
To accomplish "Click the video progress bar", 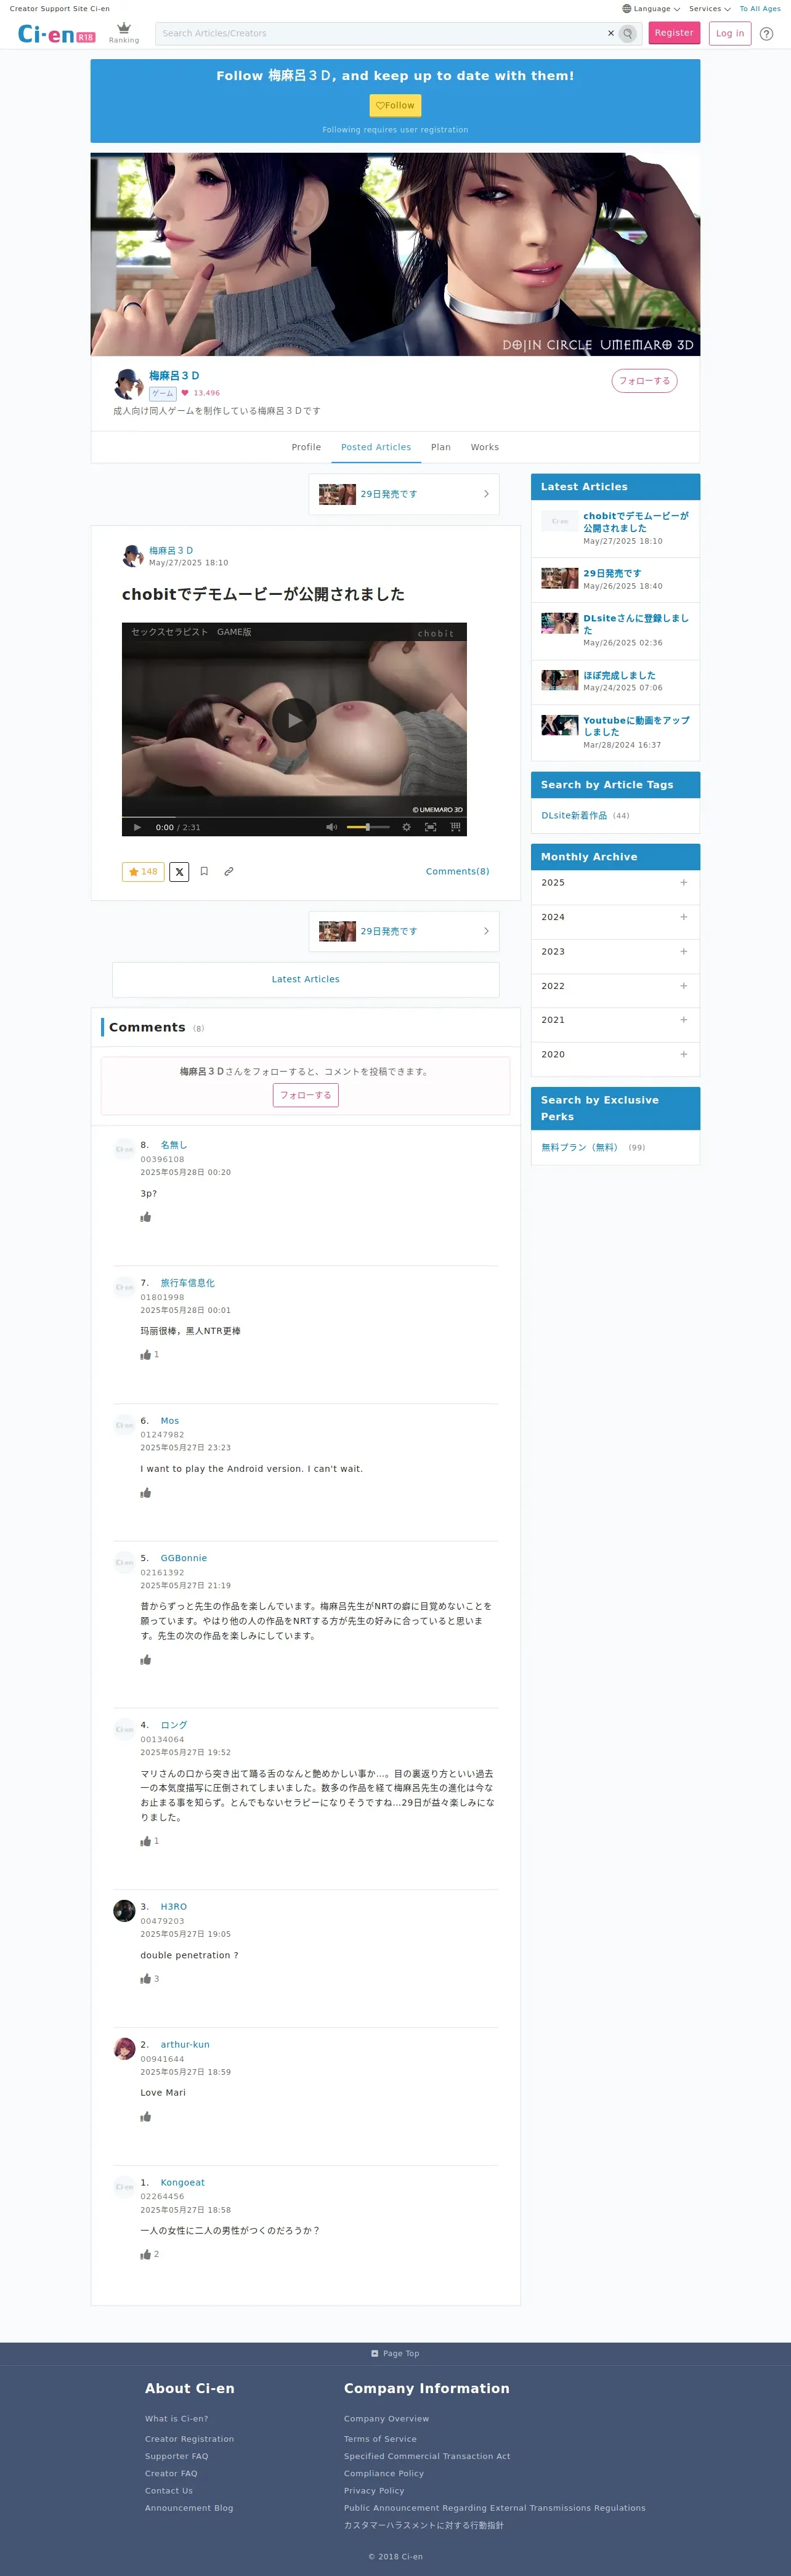I will pos(294,817).
